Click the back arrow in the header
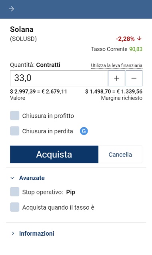The image size is (152, 255). point(12,9)
